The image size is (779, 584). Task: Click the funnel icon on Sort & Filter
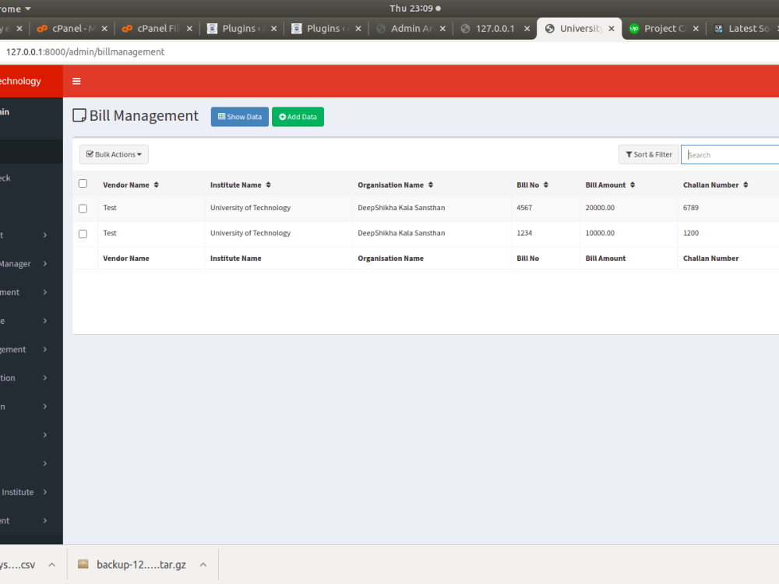627,154
